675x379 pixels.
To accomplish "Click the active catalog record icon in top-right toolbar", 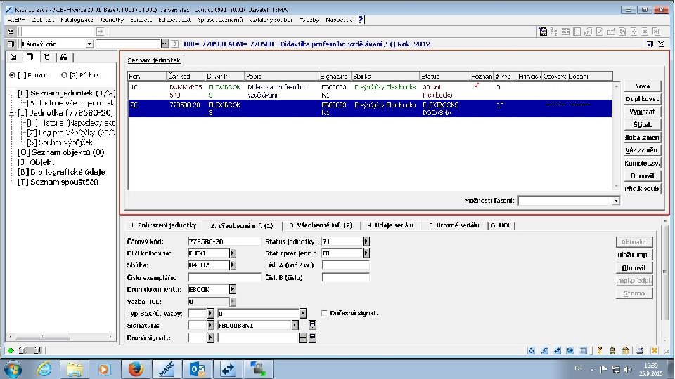I will (543, 32).
